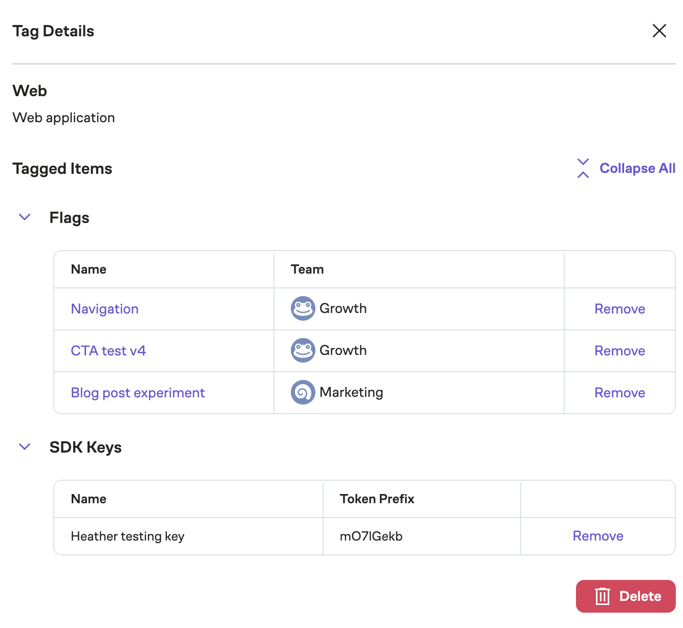The height and width of the screenshot is (628, 683).
Task: Open the CTA test v4 flag
Action: point(108,351)
